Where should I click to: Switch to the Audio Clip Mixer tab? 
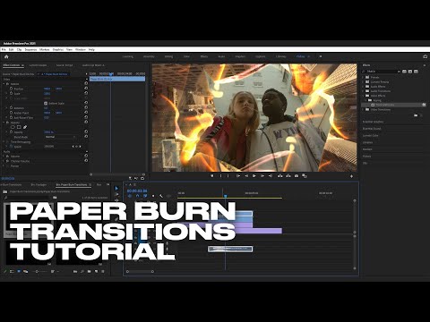93,65
